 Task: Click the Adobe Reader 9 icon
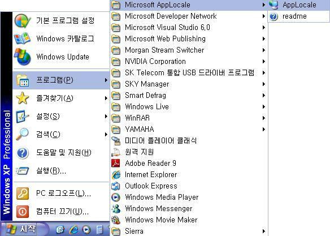[116, 164]
